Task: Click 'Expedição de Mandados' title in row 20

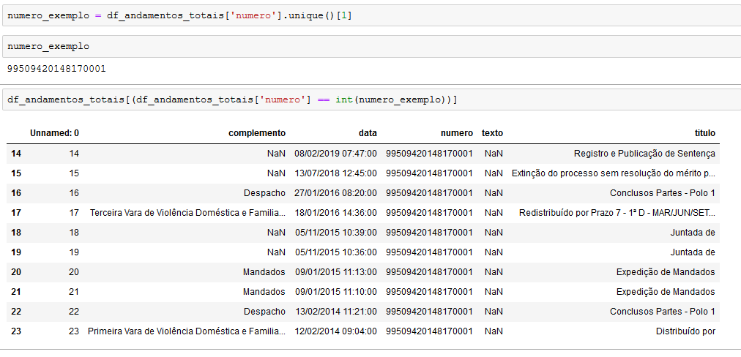Action: click(x=666, y=272)
